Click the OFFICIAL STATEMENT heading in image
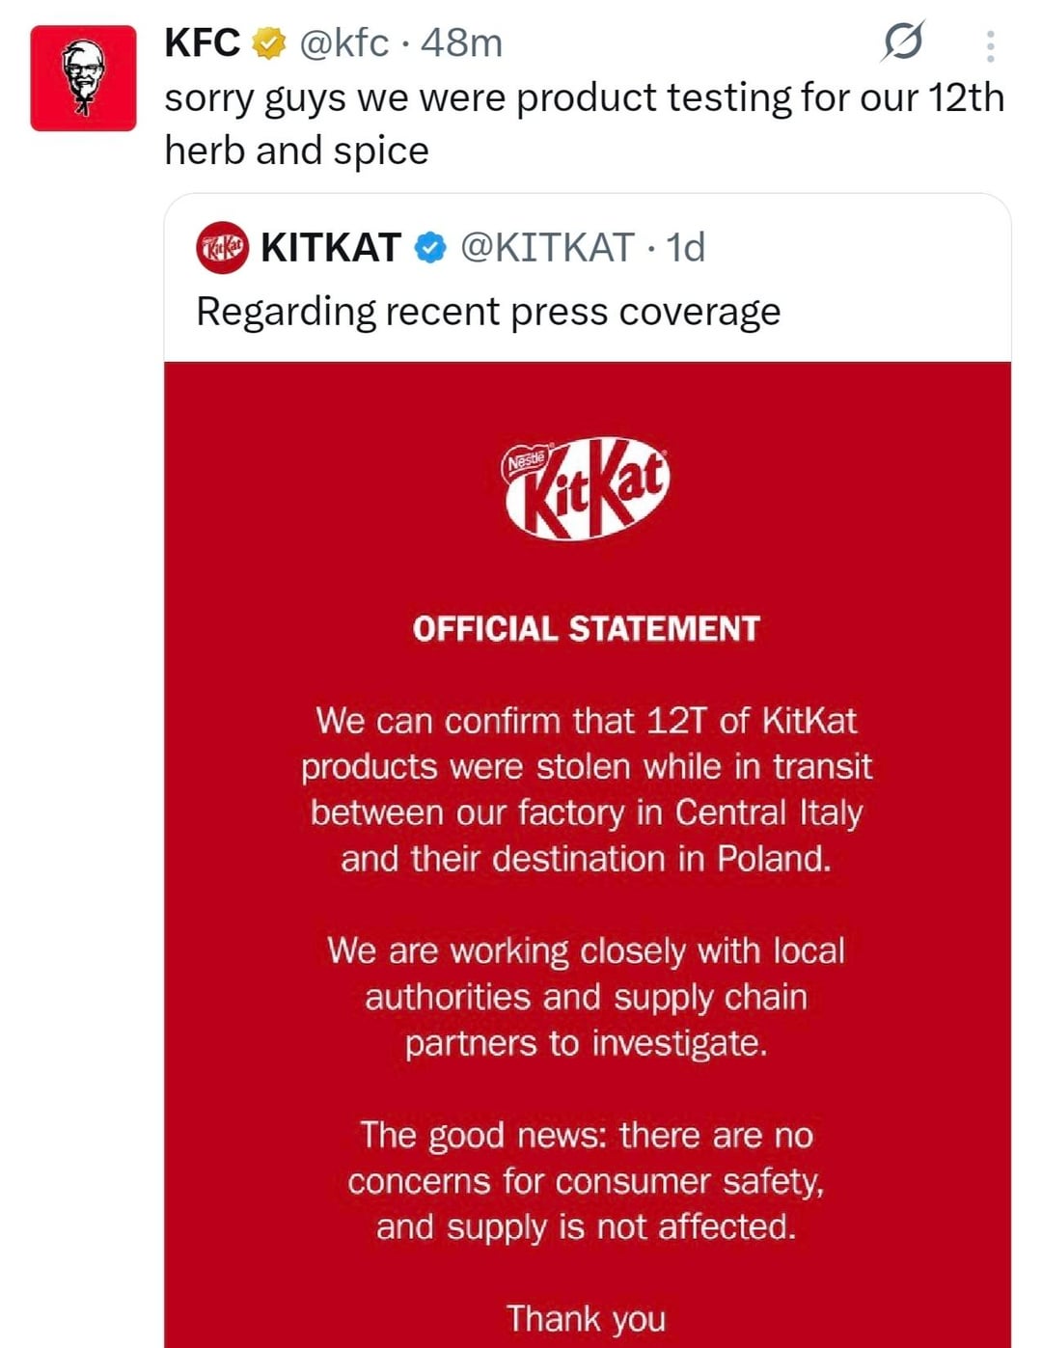 pos(586,629)
